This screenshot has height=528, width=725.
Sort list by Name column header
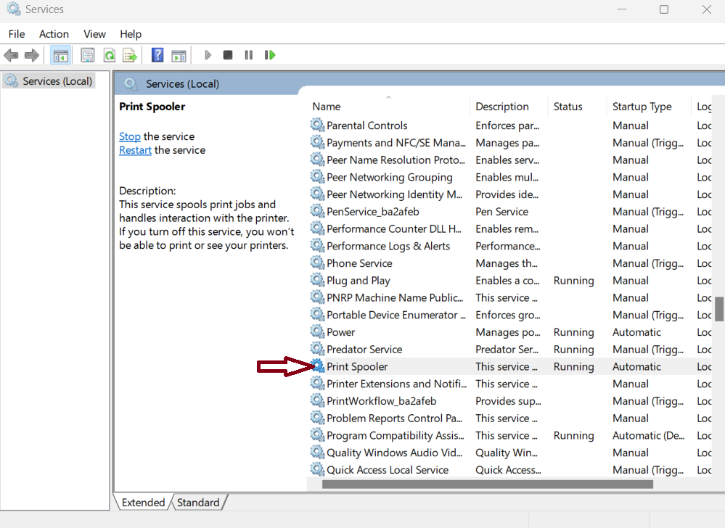[327, 107]
